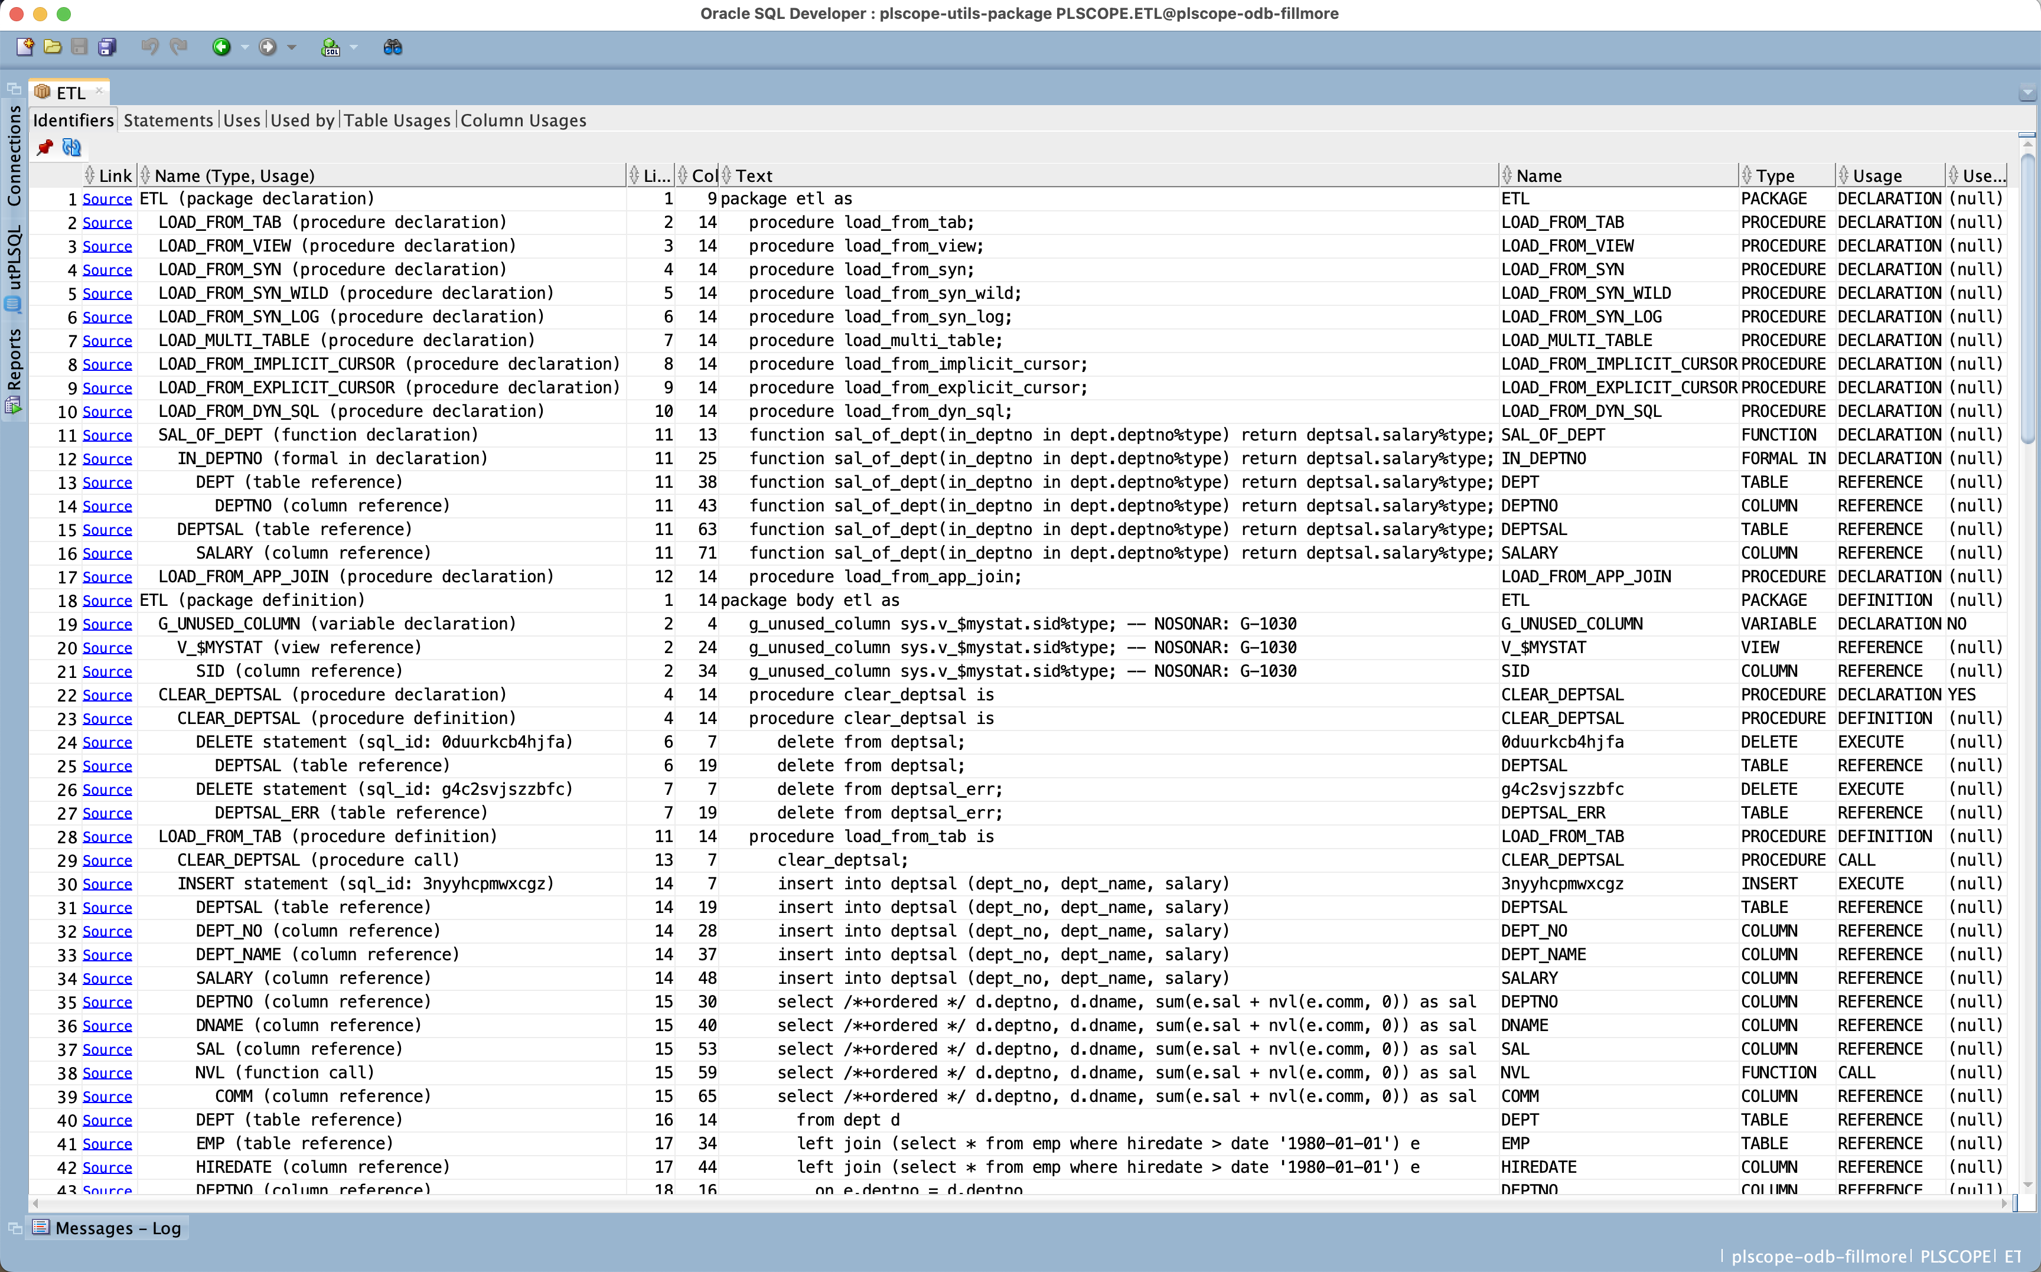Click the New file toolbar icon
Screen dimensions: 2041x1272
[25, 47]
